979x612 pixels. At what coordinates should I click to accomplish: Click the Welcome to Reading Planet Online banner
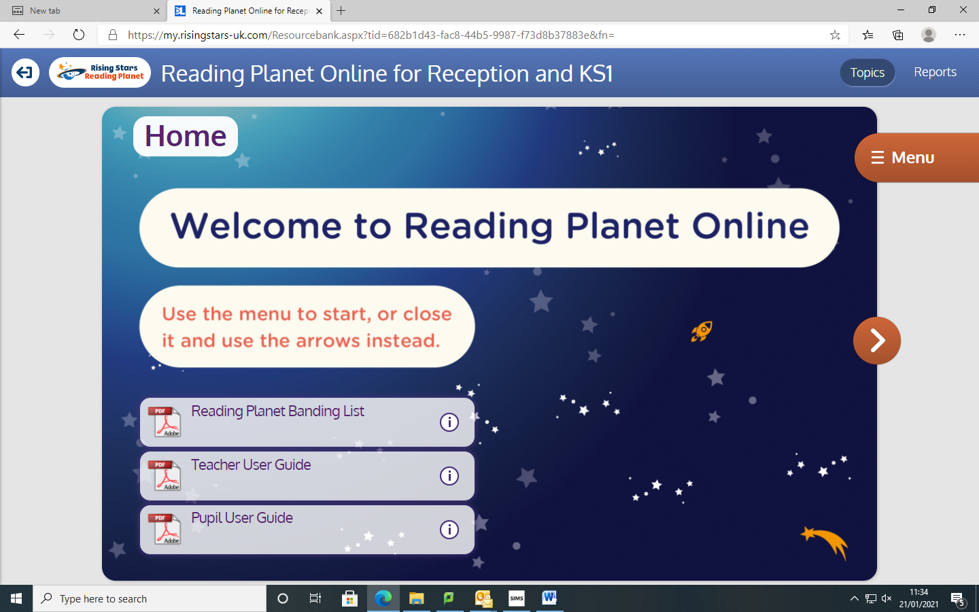[489, 227]
